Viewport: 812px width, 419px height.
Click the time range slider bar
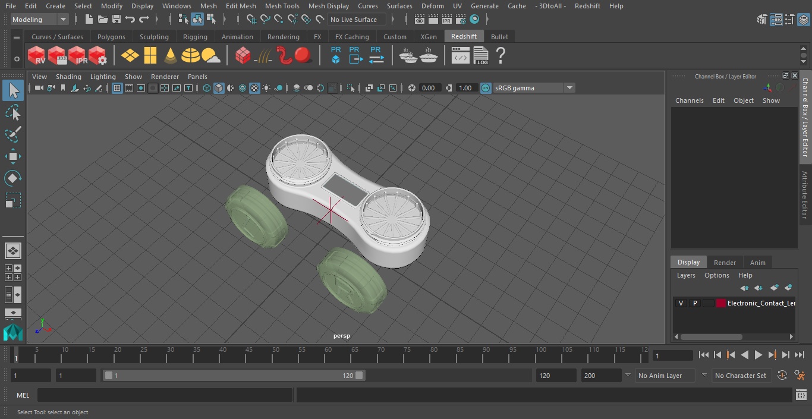point(234,376)
